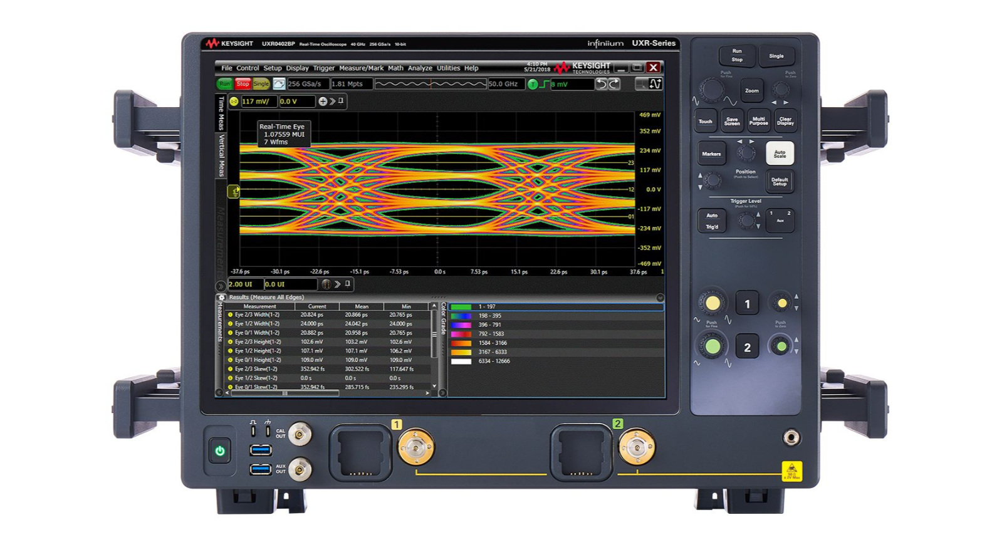Open the File menu
This screenshot has width=992, height=542.
[226, 68]
